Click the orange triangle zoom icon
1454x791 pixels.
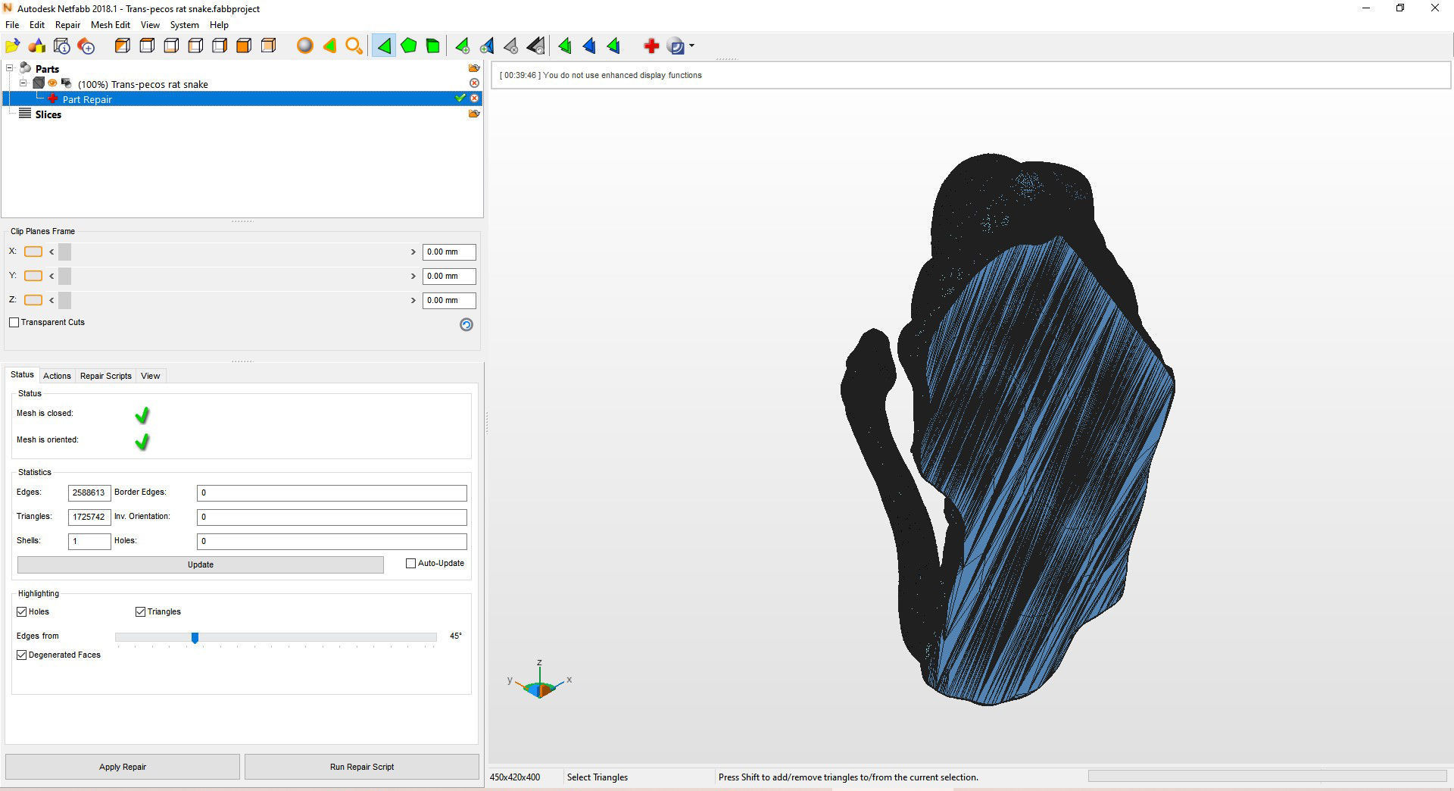[x=329, y=46]
